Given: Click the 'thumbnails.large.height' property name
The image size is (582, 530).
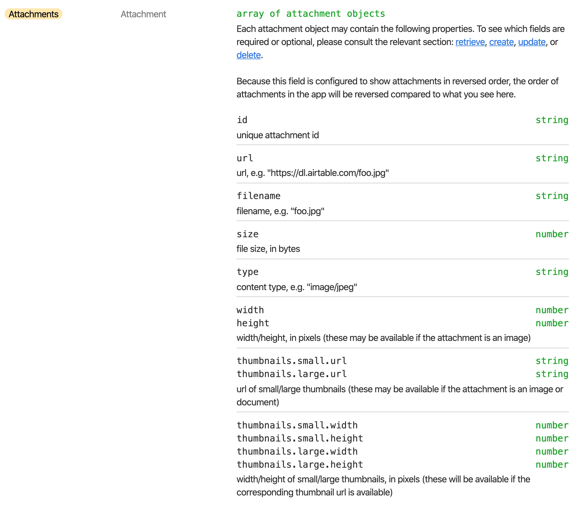Looking at the screenshot, I should (x=300, y=465).
